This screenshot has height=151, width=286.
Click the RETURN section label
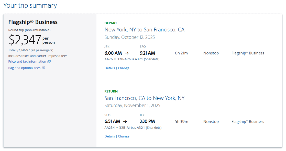coord(111,91)
